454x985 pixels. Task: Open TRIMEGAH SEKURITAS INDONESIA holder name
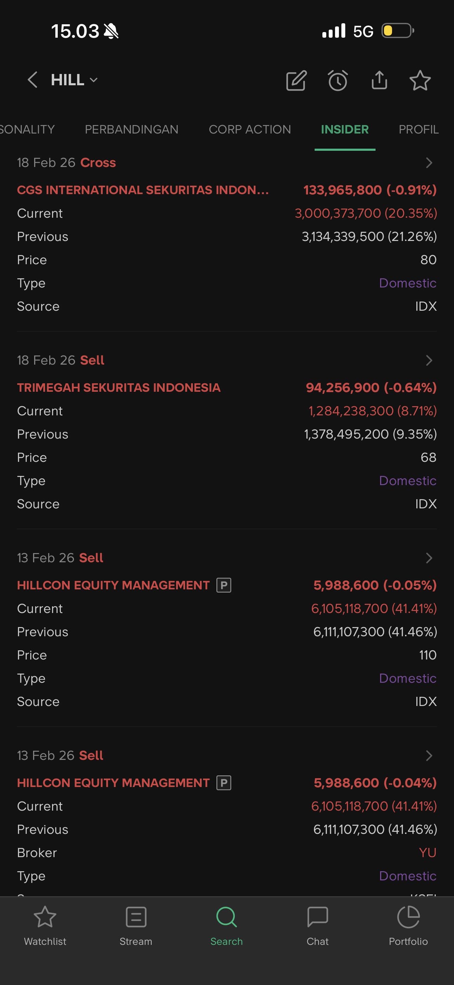(x=119, y=388)
